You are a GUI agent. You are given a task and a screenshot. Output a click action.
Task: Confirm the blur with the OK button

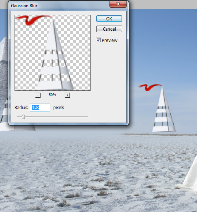[109, 19]
